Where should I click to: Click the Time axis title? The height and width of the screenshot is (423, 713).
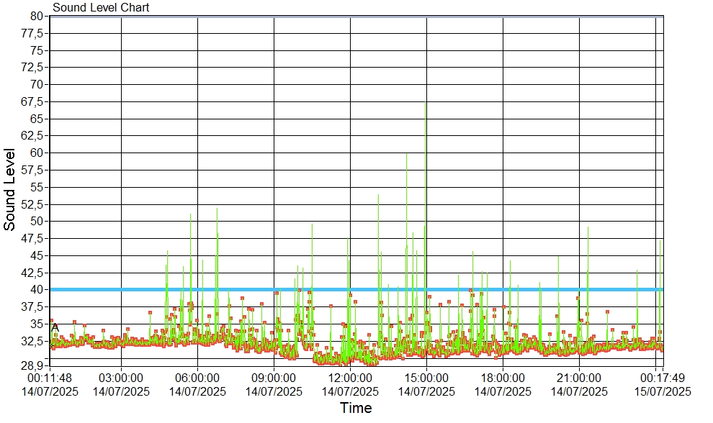[356, 409]
